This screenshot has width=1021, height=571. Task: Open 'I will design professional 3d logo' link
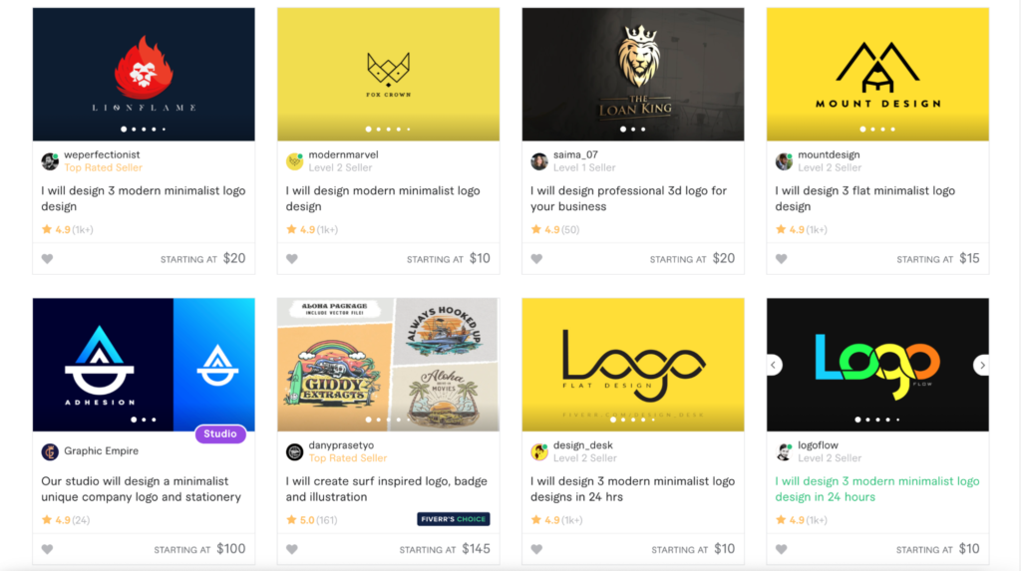click(628, 198)
